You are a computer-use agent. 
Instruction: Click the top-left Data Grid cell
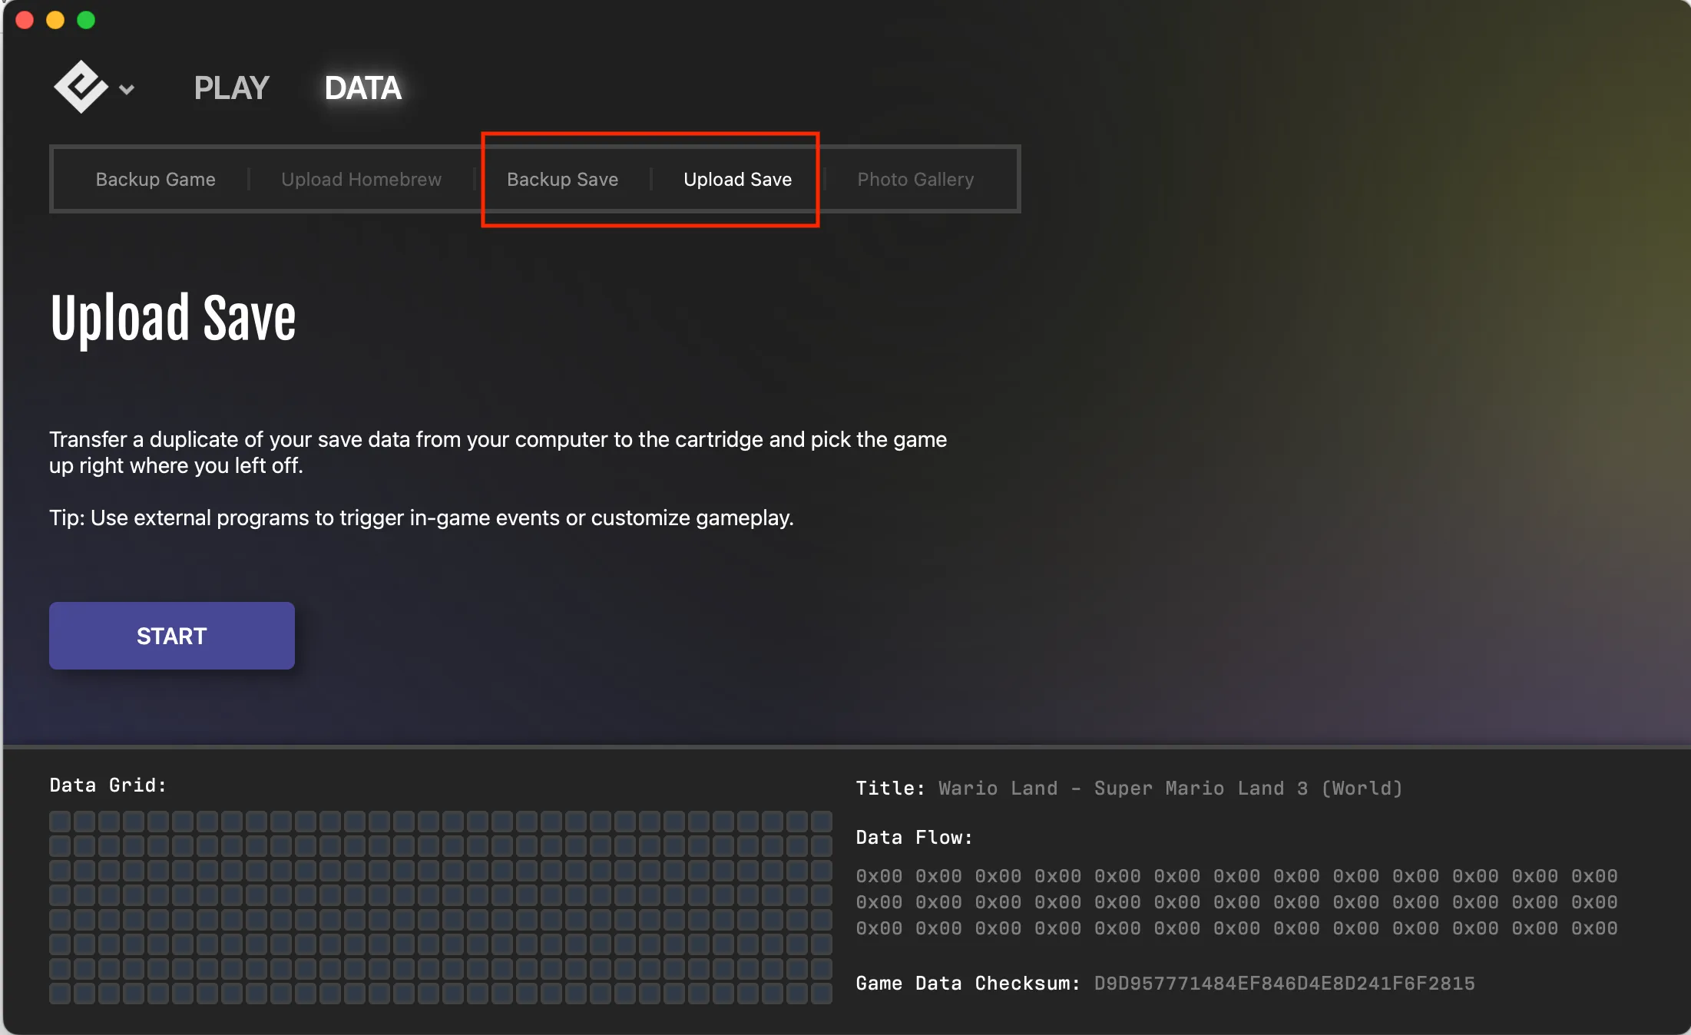pos(61,821)
